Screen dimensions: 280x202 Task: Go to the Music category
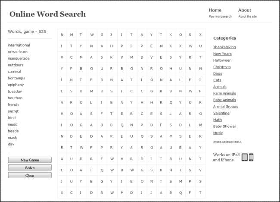click(218, 133)
